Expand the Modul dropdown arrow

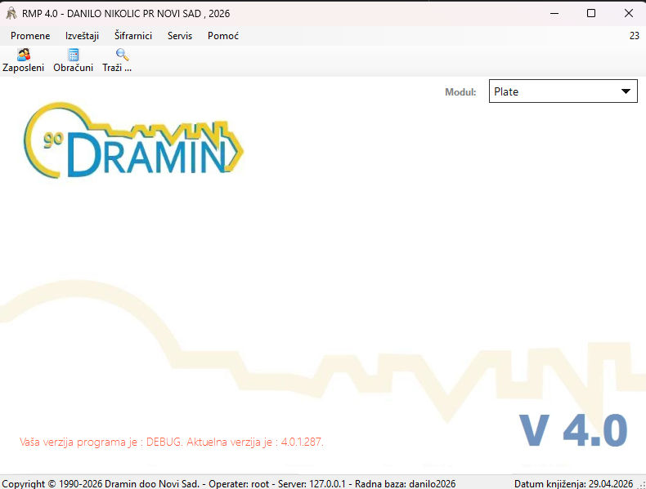pos(626,91)
